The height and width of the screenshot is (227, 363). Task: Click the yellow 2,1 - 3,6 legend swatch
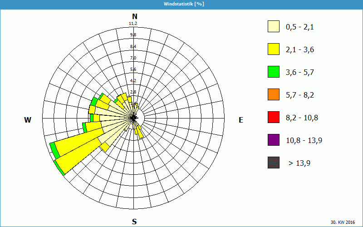click(274, 49)
